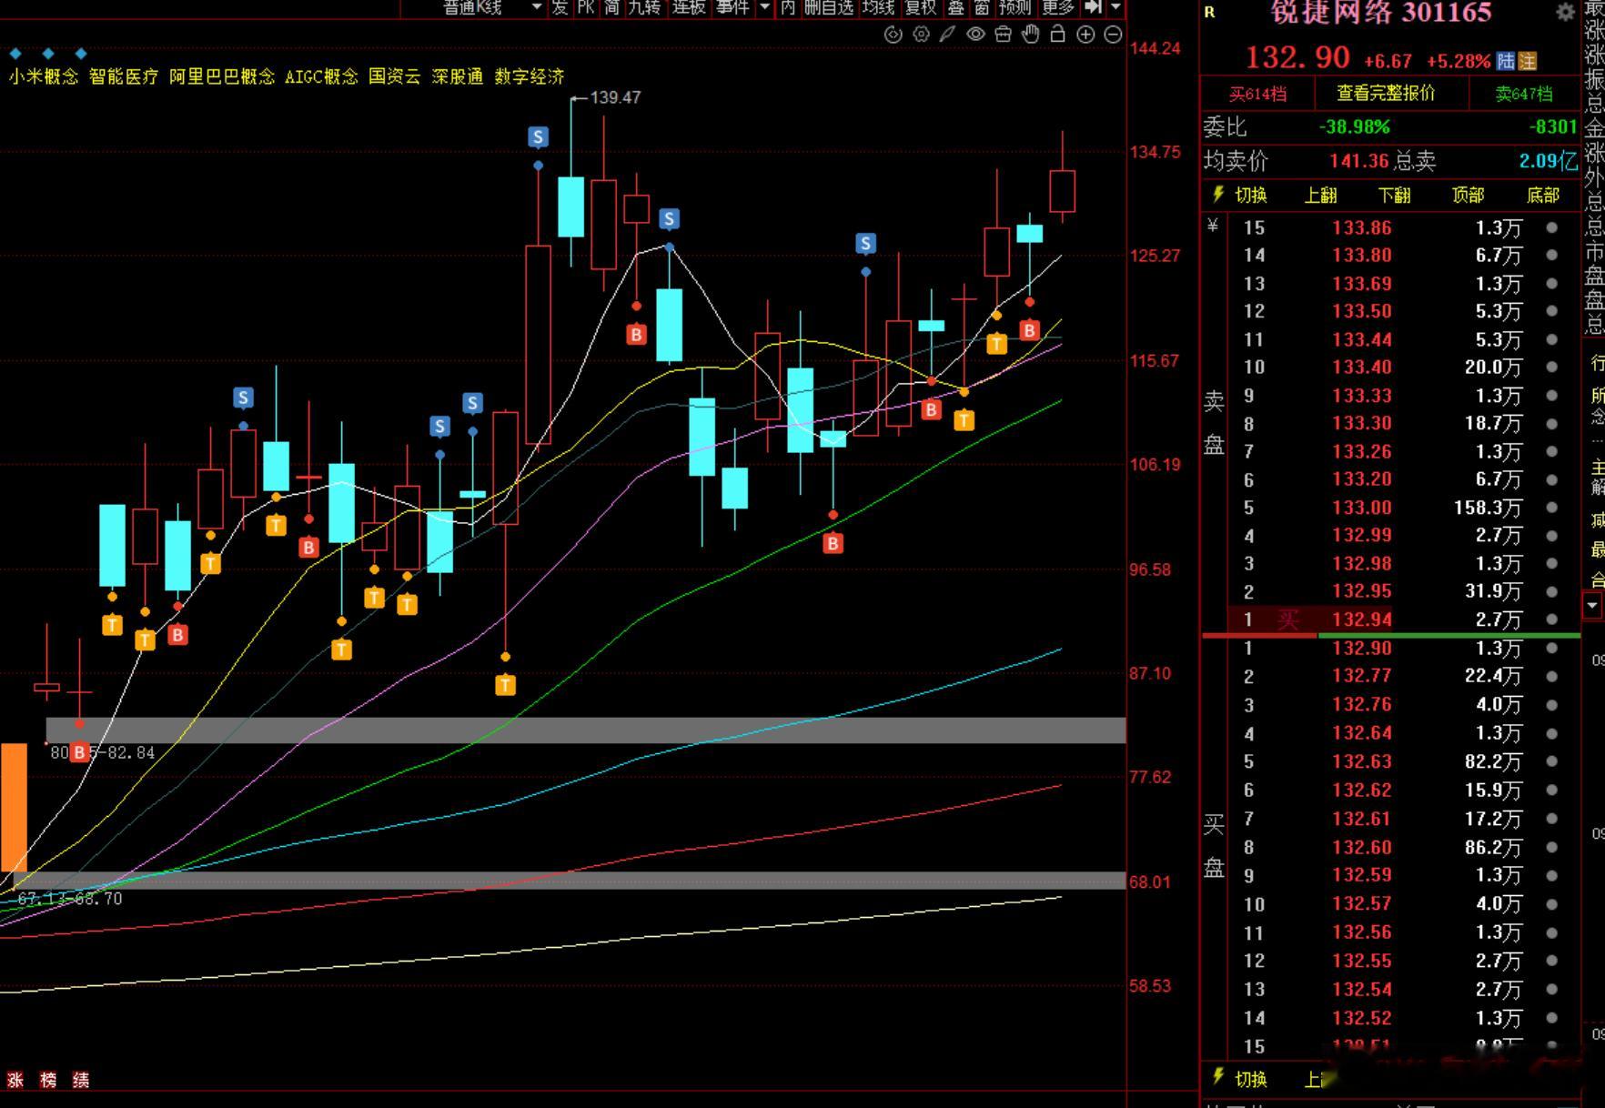Select the hand pan tool
The width and height of the screenshot is (1605, 1108).
point(1030,35)
